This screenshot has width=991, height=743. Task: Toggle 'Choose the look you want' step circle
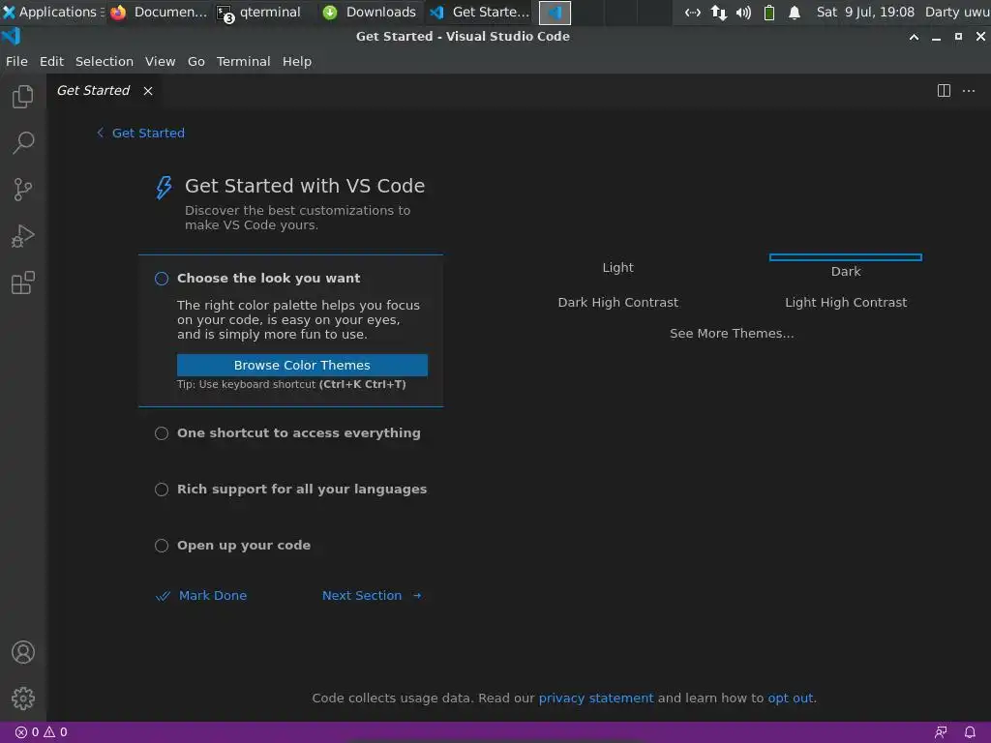(162, 279)
